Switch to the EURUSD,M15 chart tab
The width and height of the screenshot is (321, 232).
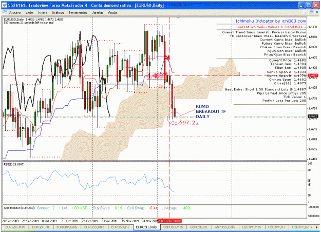point(94,227)
